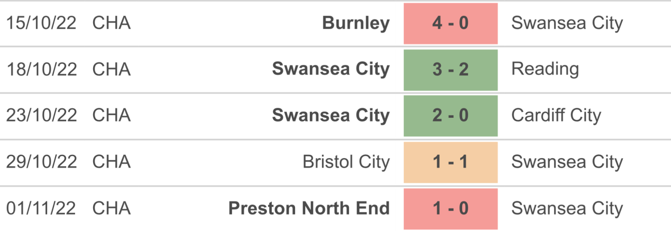Image resolution: width=671 pixels, height=231 pixels.
Task: Open the Cardiff City team link
Action: click(x=556, y=115)
